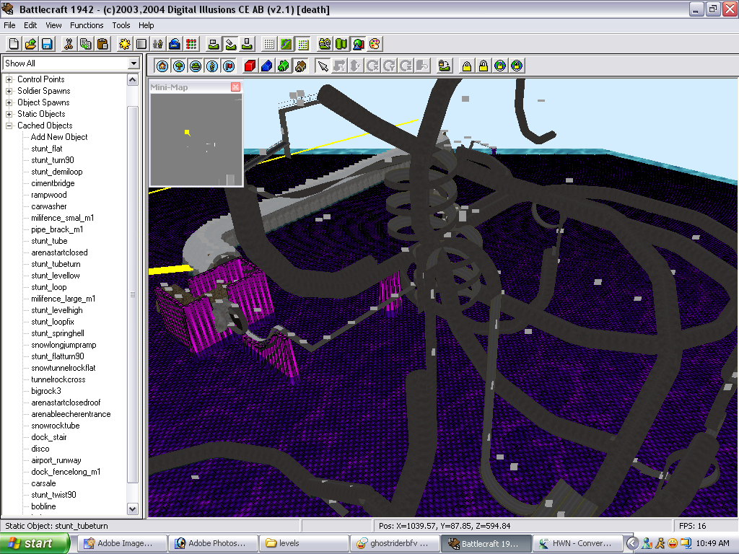Select airport_runway in the object list
The height and width of the screenshot is (554, 739).
coord(56,460)
